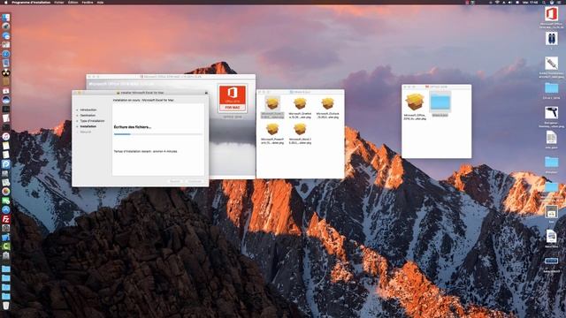This screenshot has width=566, height=318.
Task: Open Launchpad from the dock
Action: (6, 26)
